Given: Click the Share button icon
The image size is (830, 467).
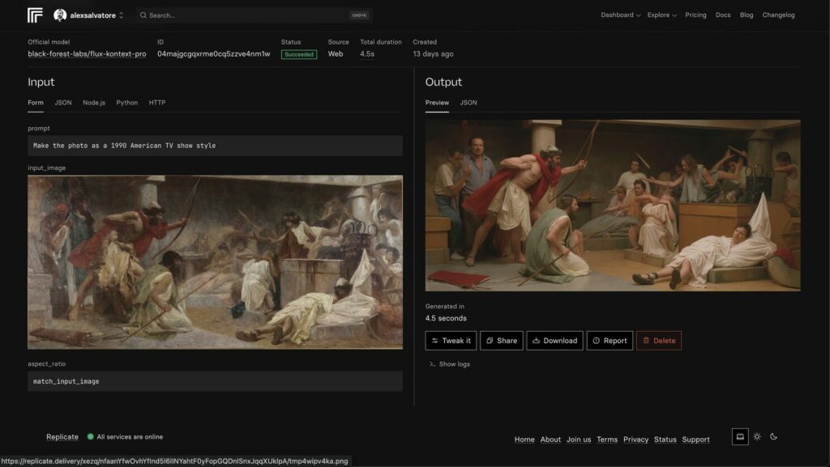Looking at the screenshot, I should [x=490, y=341].
